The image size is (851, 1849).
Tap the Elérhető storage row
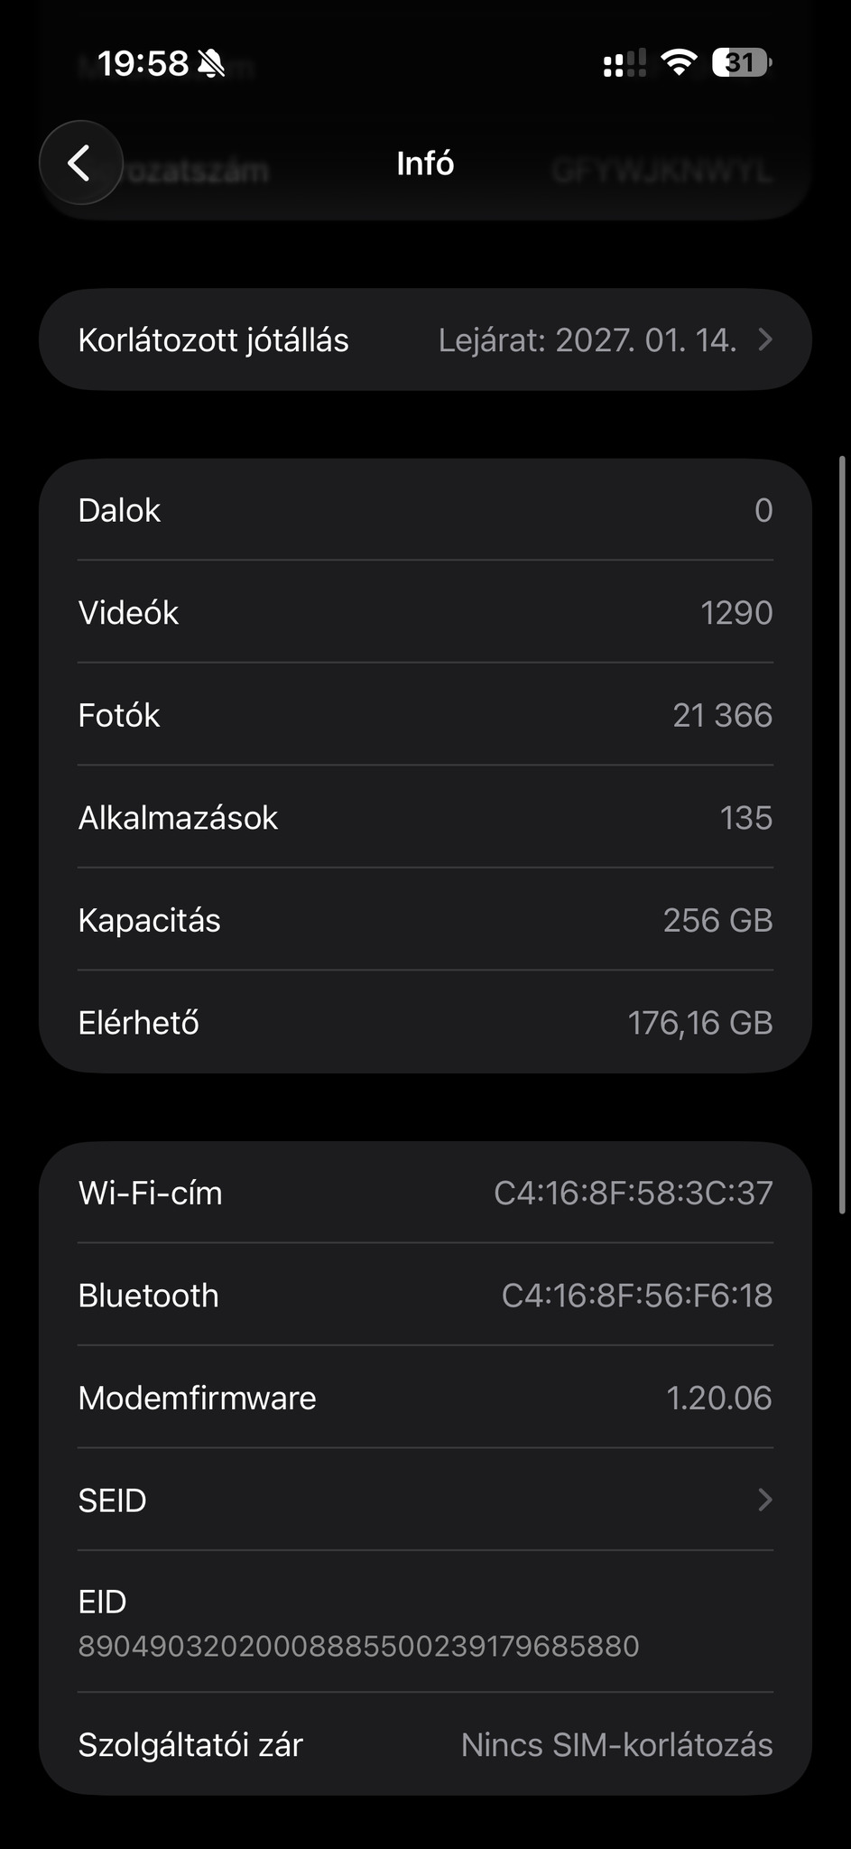[425, 1023]
